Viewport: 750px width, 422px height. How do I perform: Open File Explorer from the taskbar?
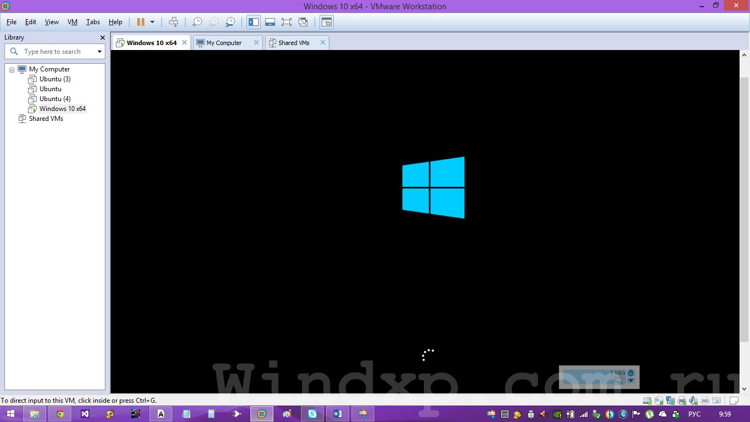[x=34, y=414]
